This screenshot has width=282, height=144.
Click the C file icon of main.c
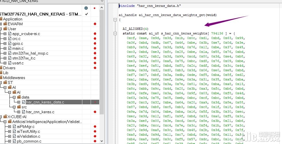coord(10,48)
